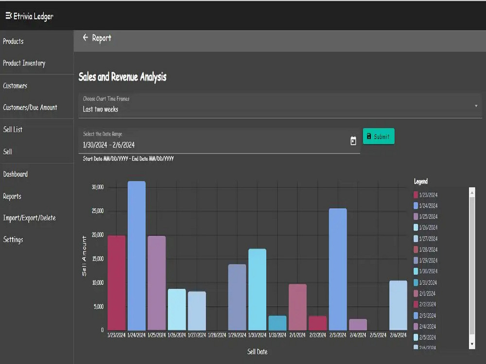Click the 2/1/2024 bar in the chart
Viewport: 486px width, 364px height.
coord(297,307)
